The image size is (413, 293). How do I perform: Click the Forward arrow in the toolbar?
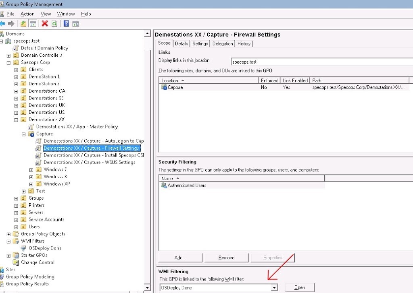[x=11, y=24]
